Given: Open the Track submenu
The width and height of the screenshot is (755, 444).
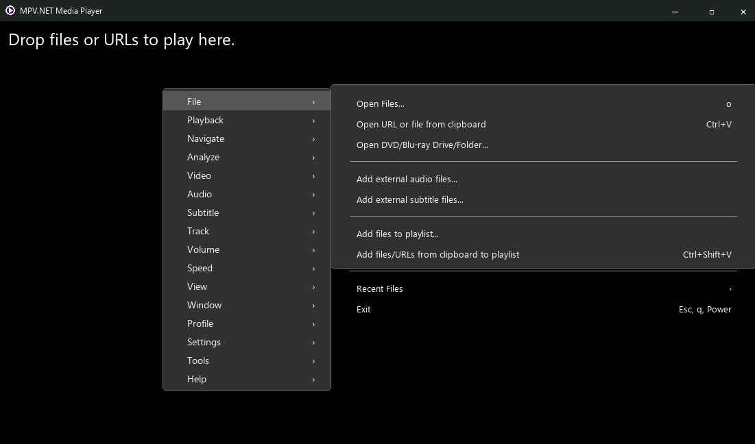Looking at the screenshot, I should coord(247,232).
